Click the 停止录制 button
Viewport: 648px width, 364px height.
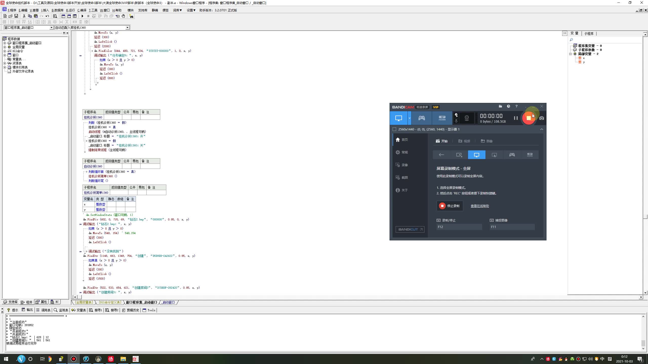pyautogui.click(x=450, y=206)
